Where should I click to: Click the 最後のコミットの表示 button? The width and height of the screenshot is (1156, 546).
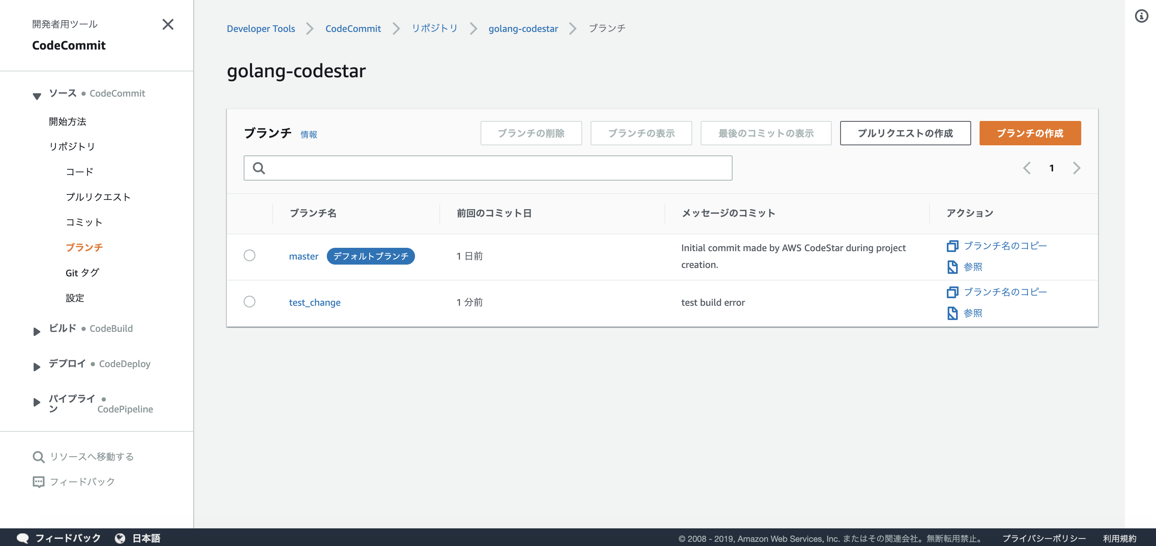click(x=766, y=133)
